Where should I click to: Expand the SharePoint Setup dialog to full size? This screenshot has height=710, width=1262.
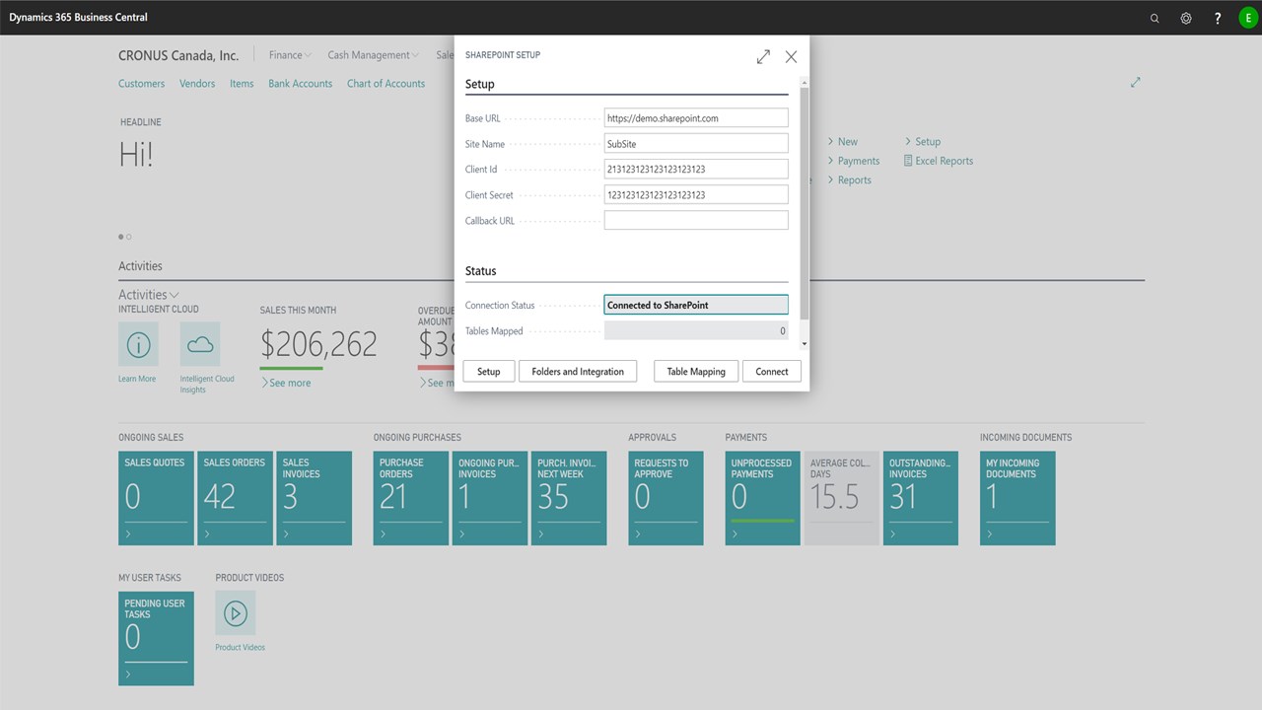coord(763,57)
